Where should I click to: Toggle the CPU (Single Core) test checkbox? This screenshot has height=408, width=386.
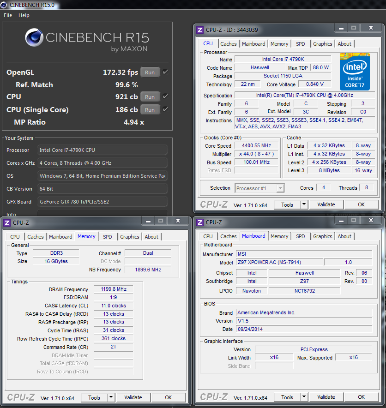tap(165, 109)
